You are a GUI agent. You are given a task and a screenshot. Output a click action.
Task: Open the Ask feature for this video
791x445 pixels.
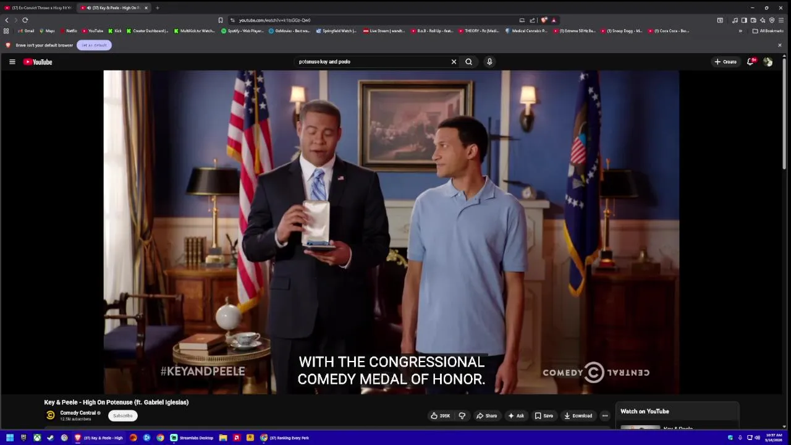point(516,416)
